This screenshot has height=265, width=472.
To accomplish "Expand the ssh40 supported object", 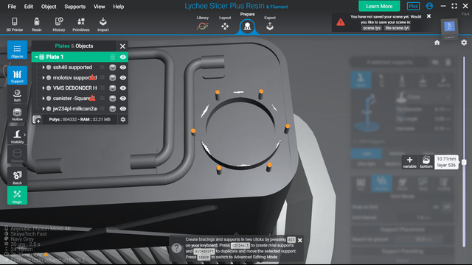I will 44,67.
